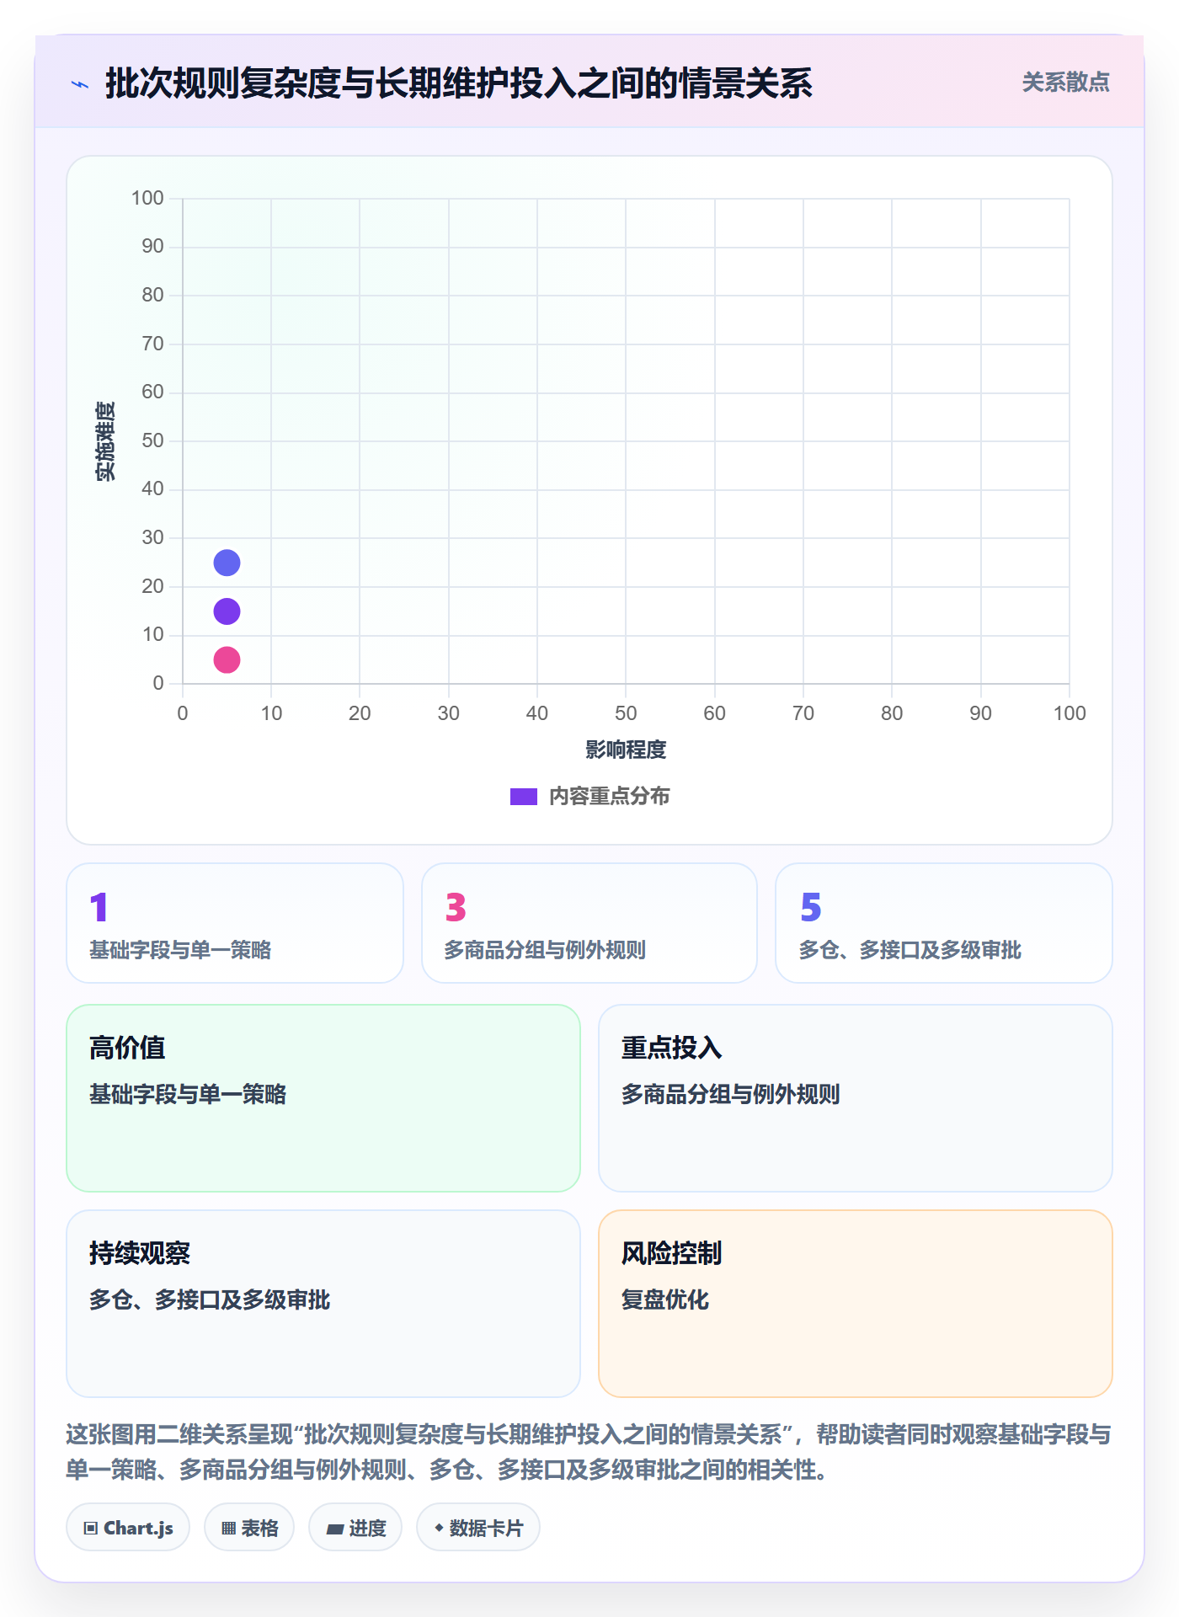Click the 影响程度 x-axis title
This screenshot has width=1179, height=1617.
click(x=626, y=750)
